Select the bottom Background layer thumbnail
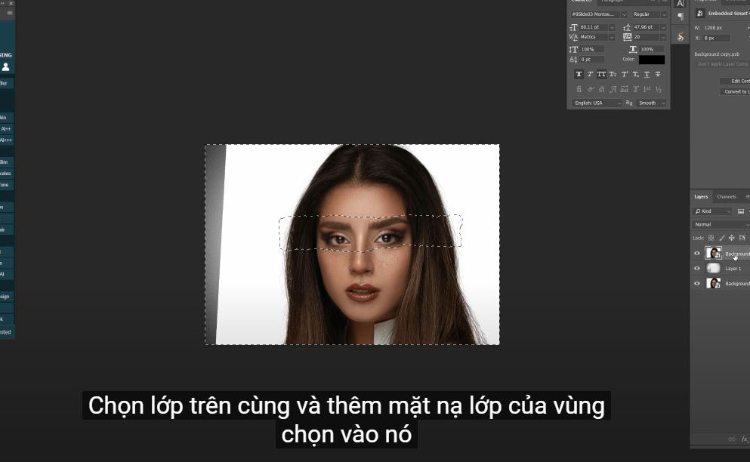The width and height of the screenshot is (750, 462). pos(713,284)
